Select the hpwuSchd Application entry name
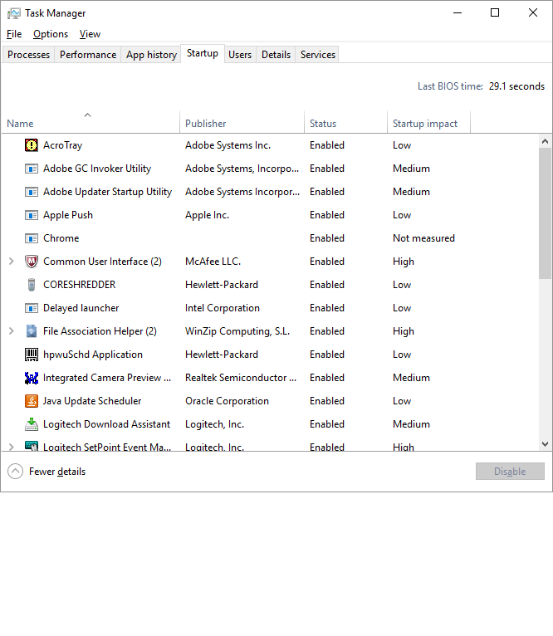Screen dimensions: 553x636 [x=93, y=355]
